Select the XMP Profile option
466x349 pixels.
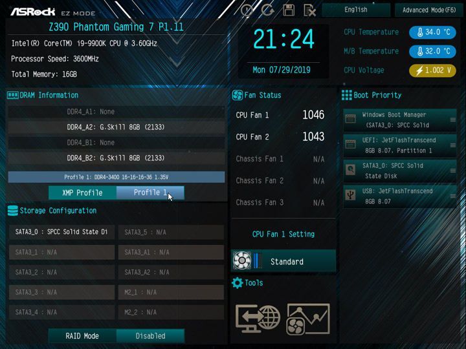[82, 193]
